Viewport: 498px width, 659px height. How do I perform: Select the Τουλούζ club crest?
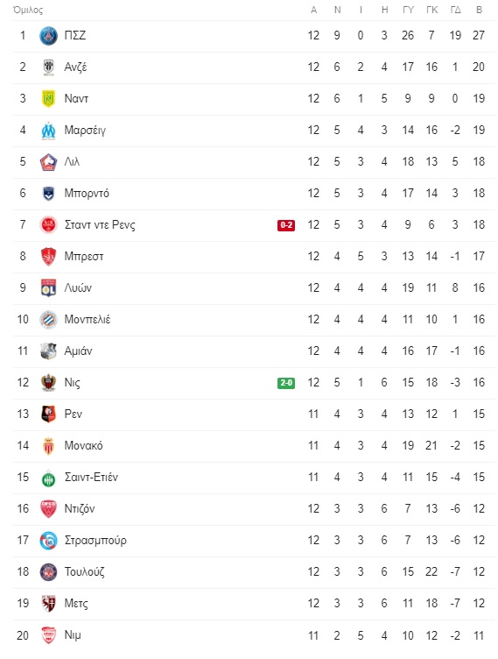48,572
